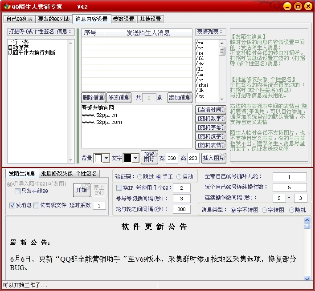Click the 表情列表 scroll down arrow

(222, 100)
